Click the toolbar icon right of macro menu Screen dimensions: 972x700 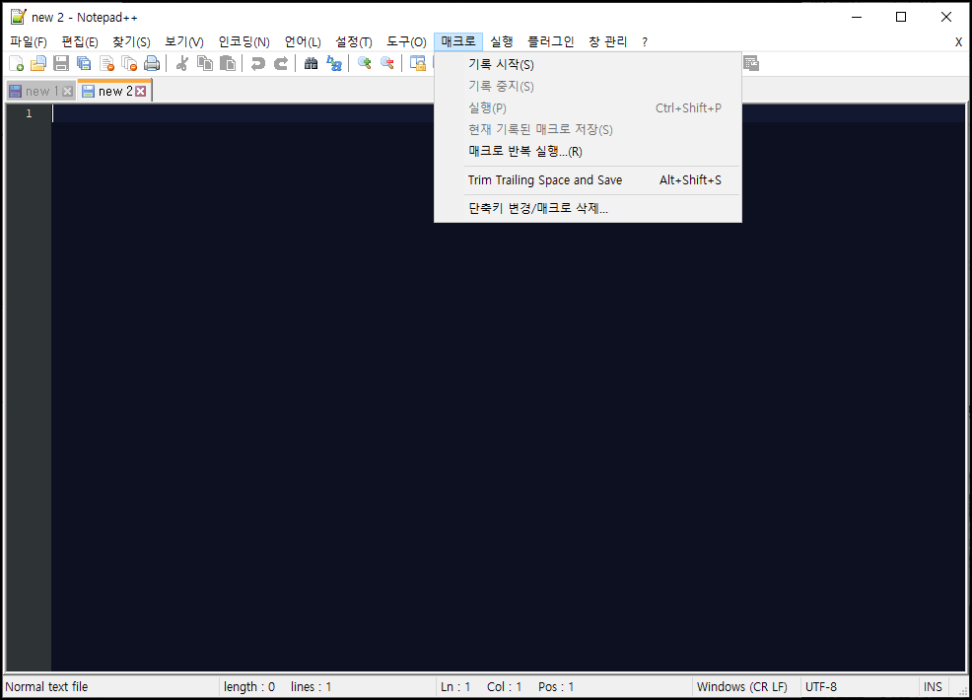point(751,63)
